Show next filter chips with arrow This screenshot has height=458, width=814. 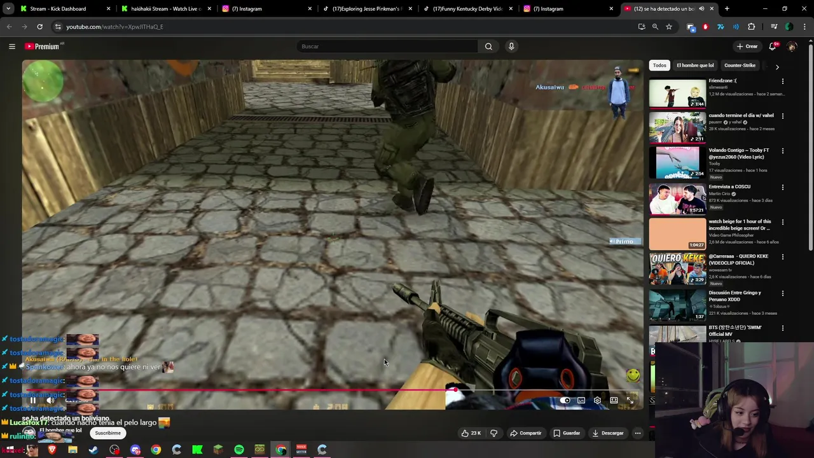pos(777,66)
